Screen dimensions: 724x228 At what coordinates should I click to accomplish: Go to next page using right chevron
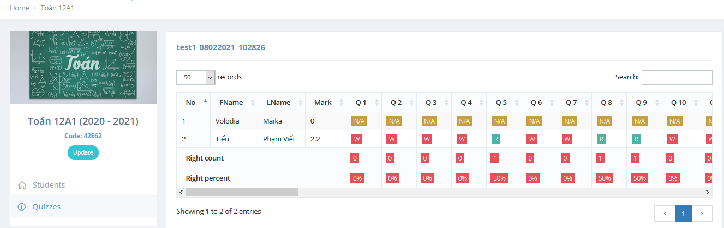(702, 214)
